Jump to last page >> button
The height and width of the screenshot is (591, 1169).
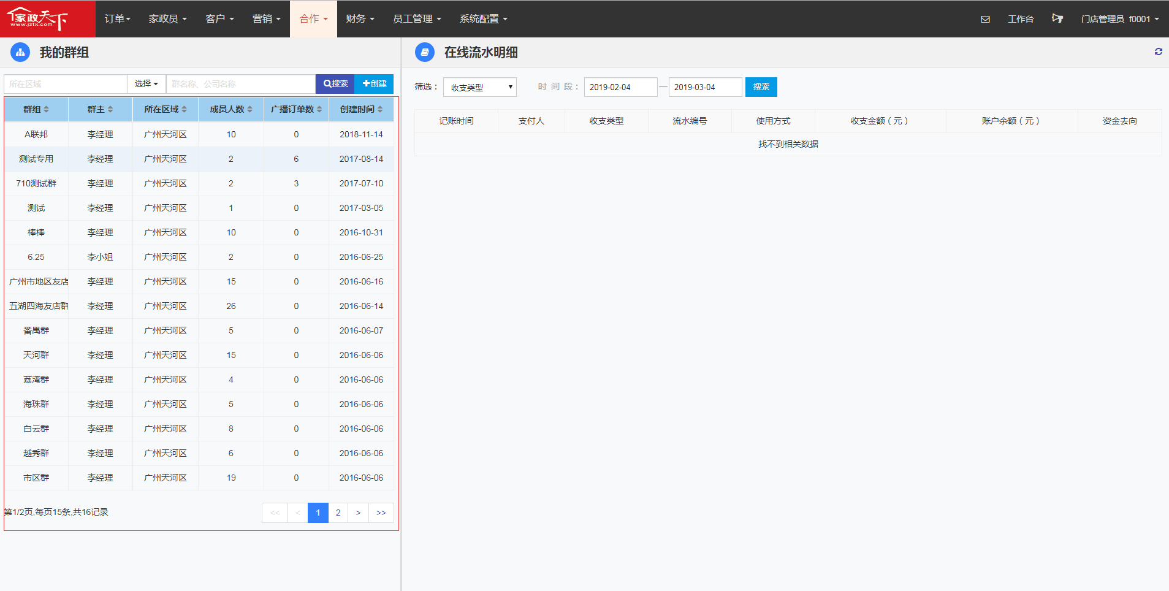(x=381, y=513)
